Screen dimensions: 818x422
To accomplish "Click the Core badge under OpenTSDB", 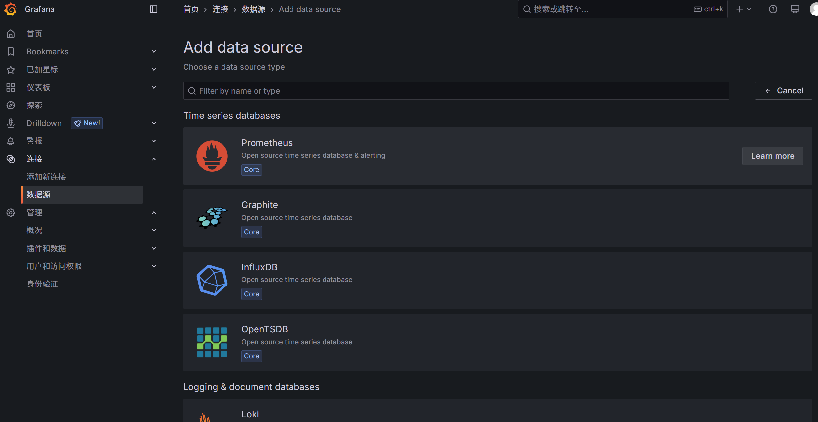I will point(252,356).
